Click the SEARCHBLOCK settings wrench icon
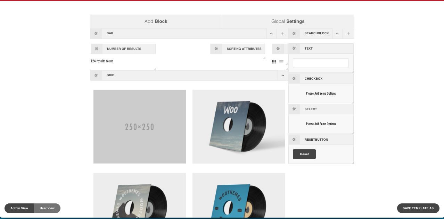This screenshot has height=219, width=444. click(x=294, y=34)
